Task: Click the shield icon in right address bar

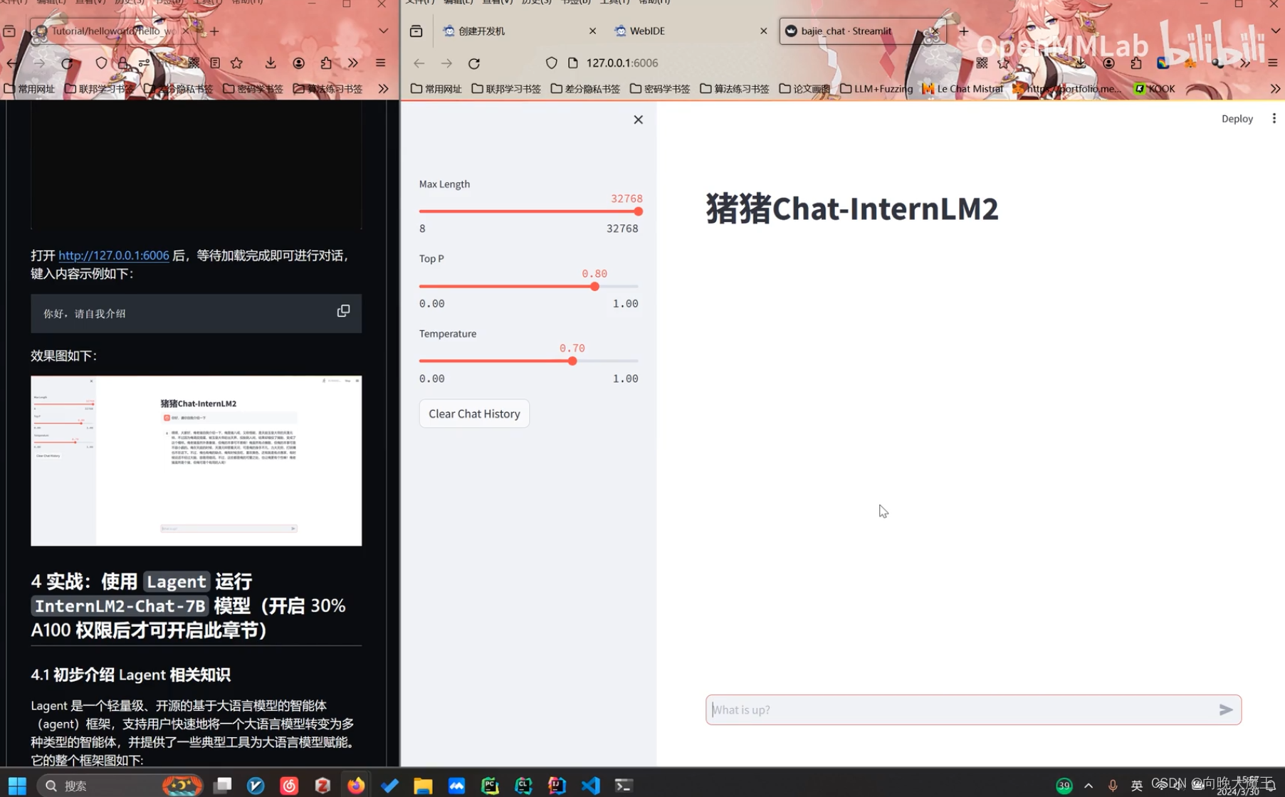Action: (551, 63)
